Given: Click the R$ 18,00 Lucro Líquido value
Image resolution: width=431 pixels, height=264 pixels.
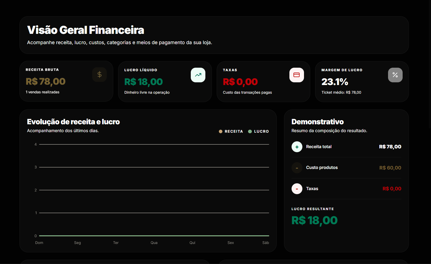Looking at the screenshot, I should 143,82.
